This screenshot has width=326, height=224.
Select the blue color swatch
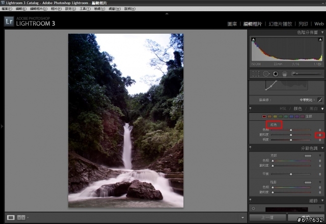pyautogui.click(x=291, y=116)
